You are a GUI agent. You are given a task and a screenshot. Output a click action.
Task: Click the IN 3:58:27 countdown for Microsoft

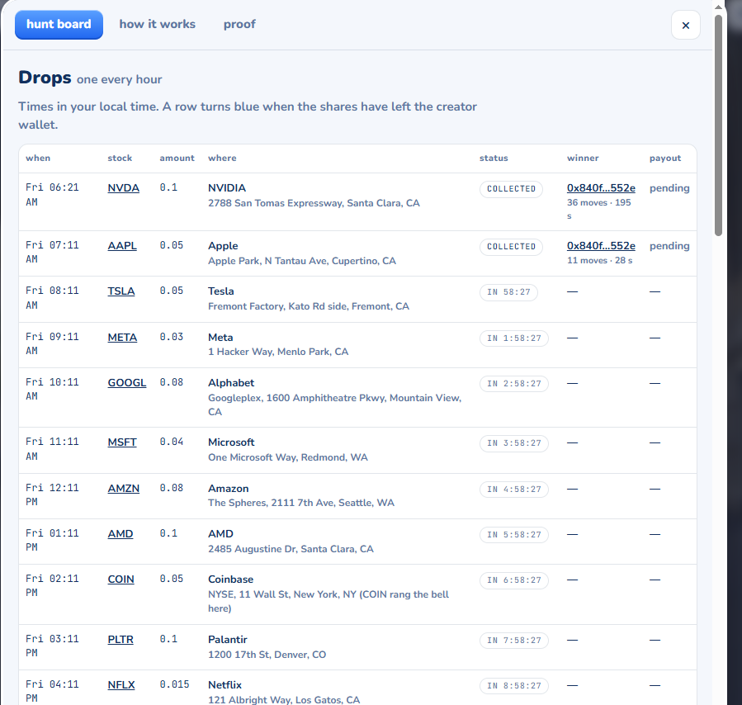click(x=514, y=443)
